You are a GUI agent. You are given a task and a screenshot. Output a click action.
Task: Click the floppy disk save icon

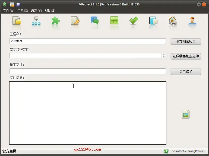[x=18, y=5]
